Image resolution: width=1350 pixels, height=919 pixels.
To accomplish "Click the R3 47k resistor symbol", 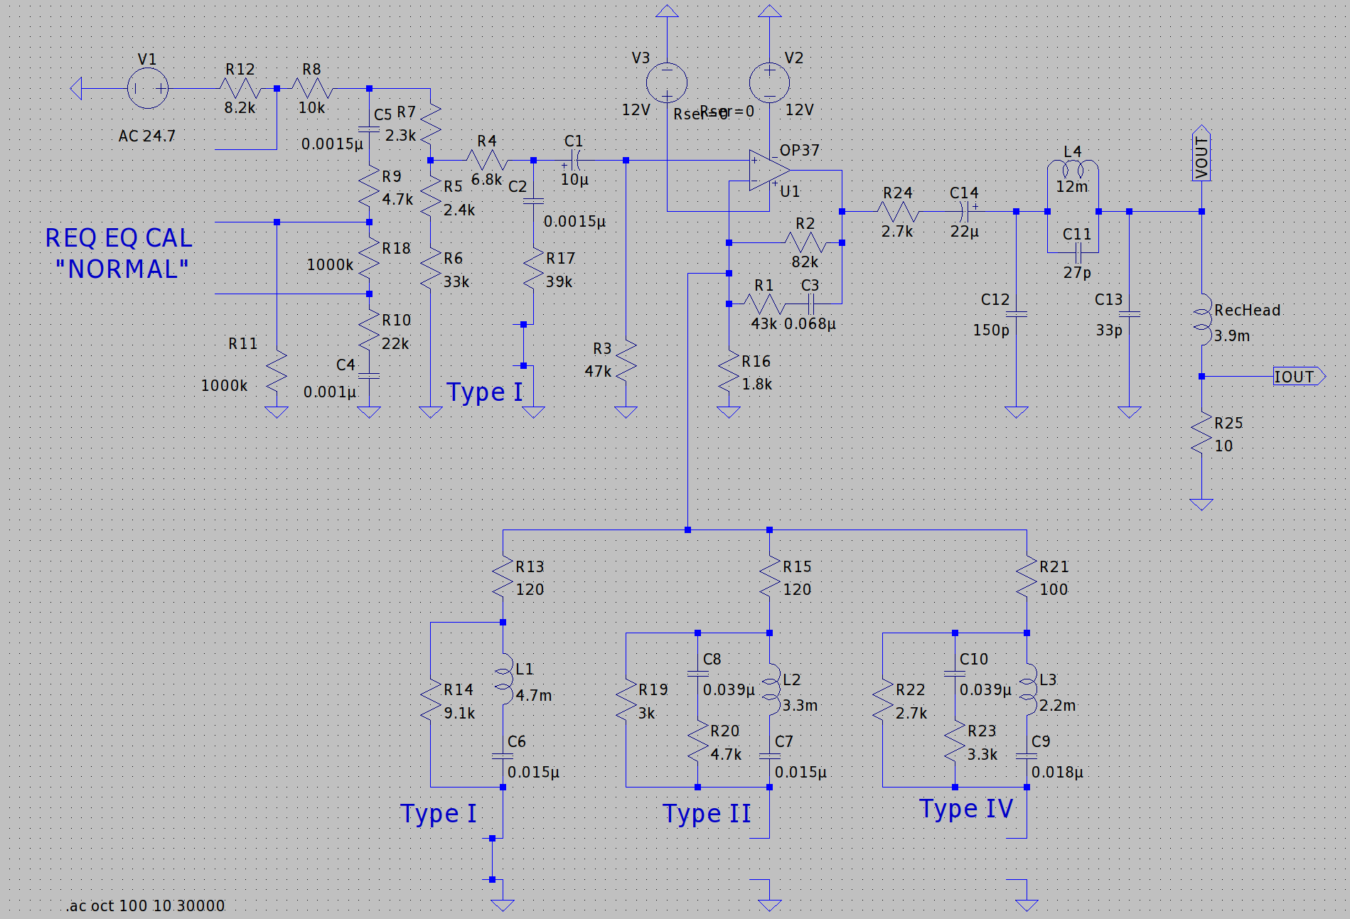I will (x=626, y=360).
